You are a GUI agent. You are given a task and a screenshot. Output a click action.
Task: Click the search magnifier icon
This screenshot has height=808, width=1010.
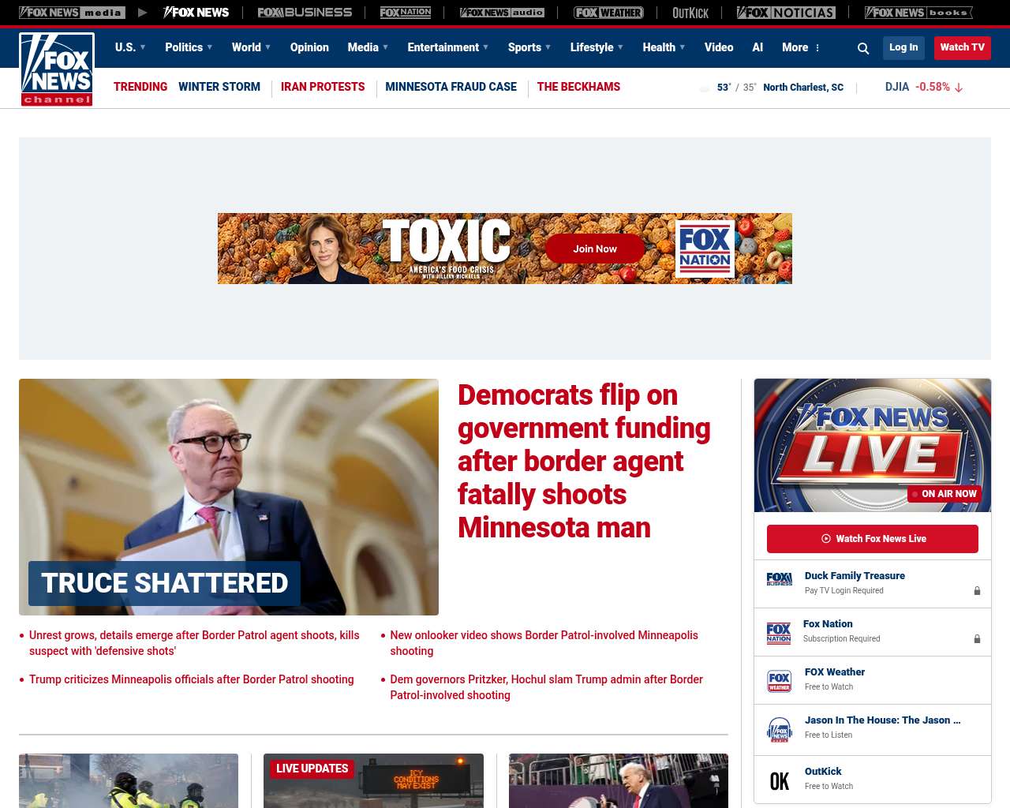[x=863, y=48]
